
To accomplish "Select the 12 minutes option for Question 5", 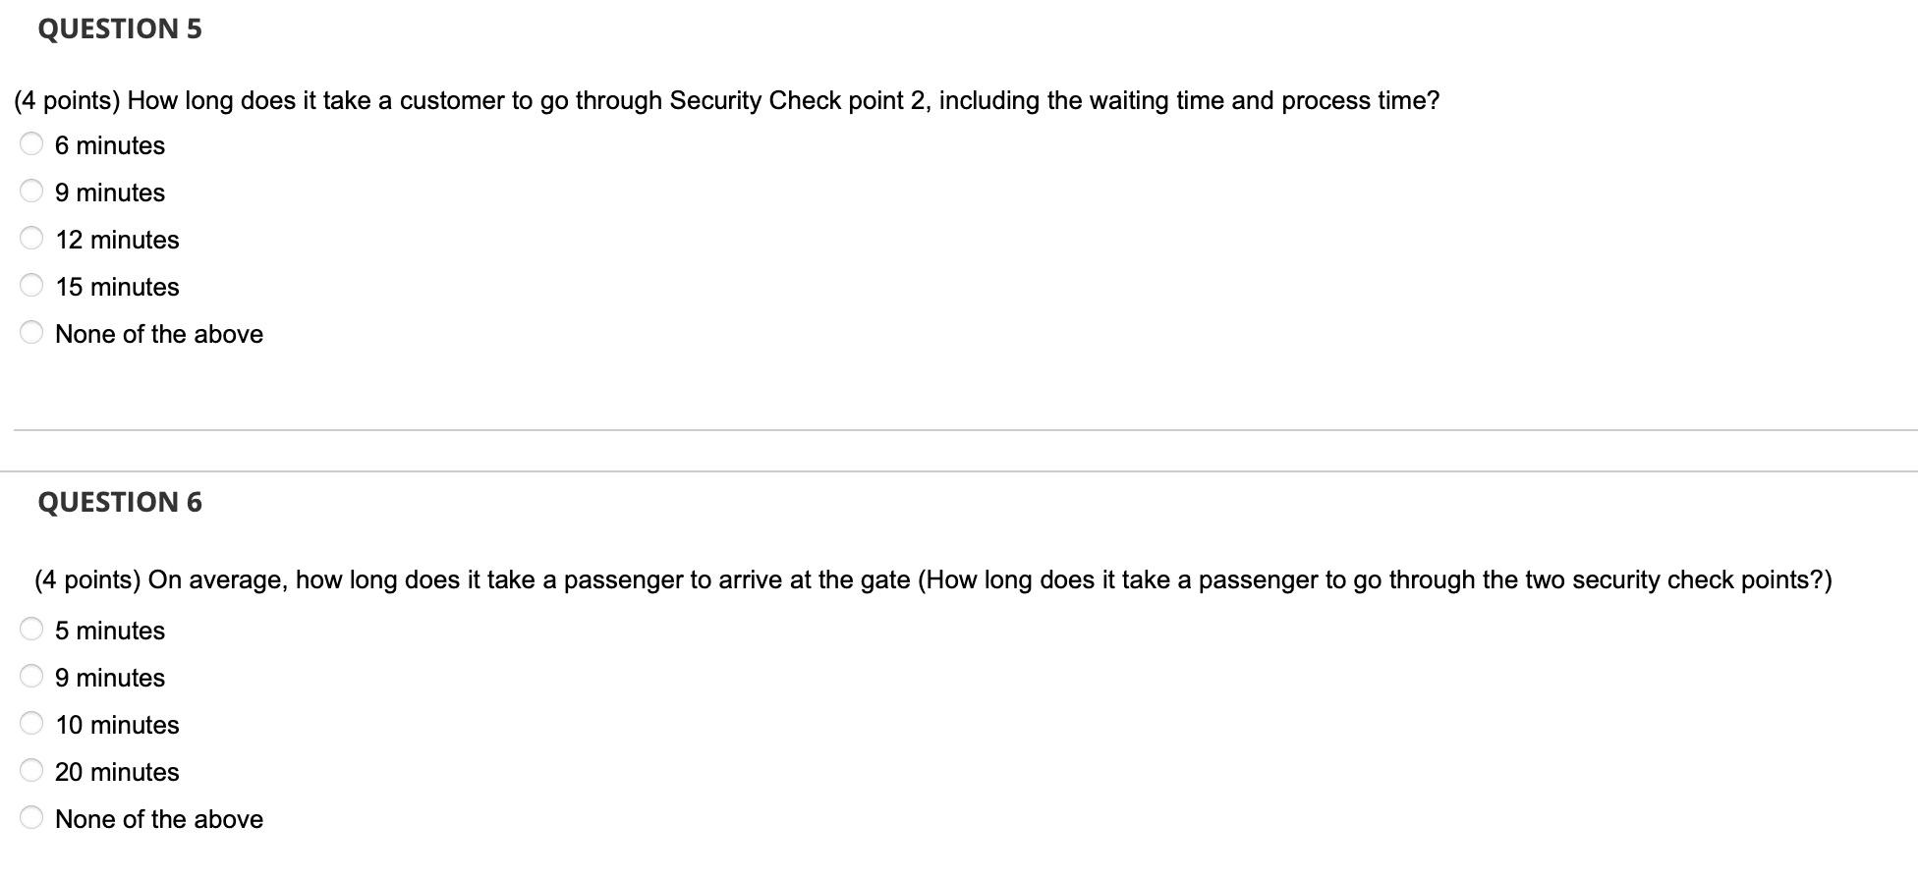I will tap(31, 238).
